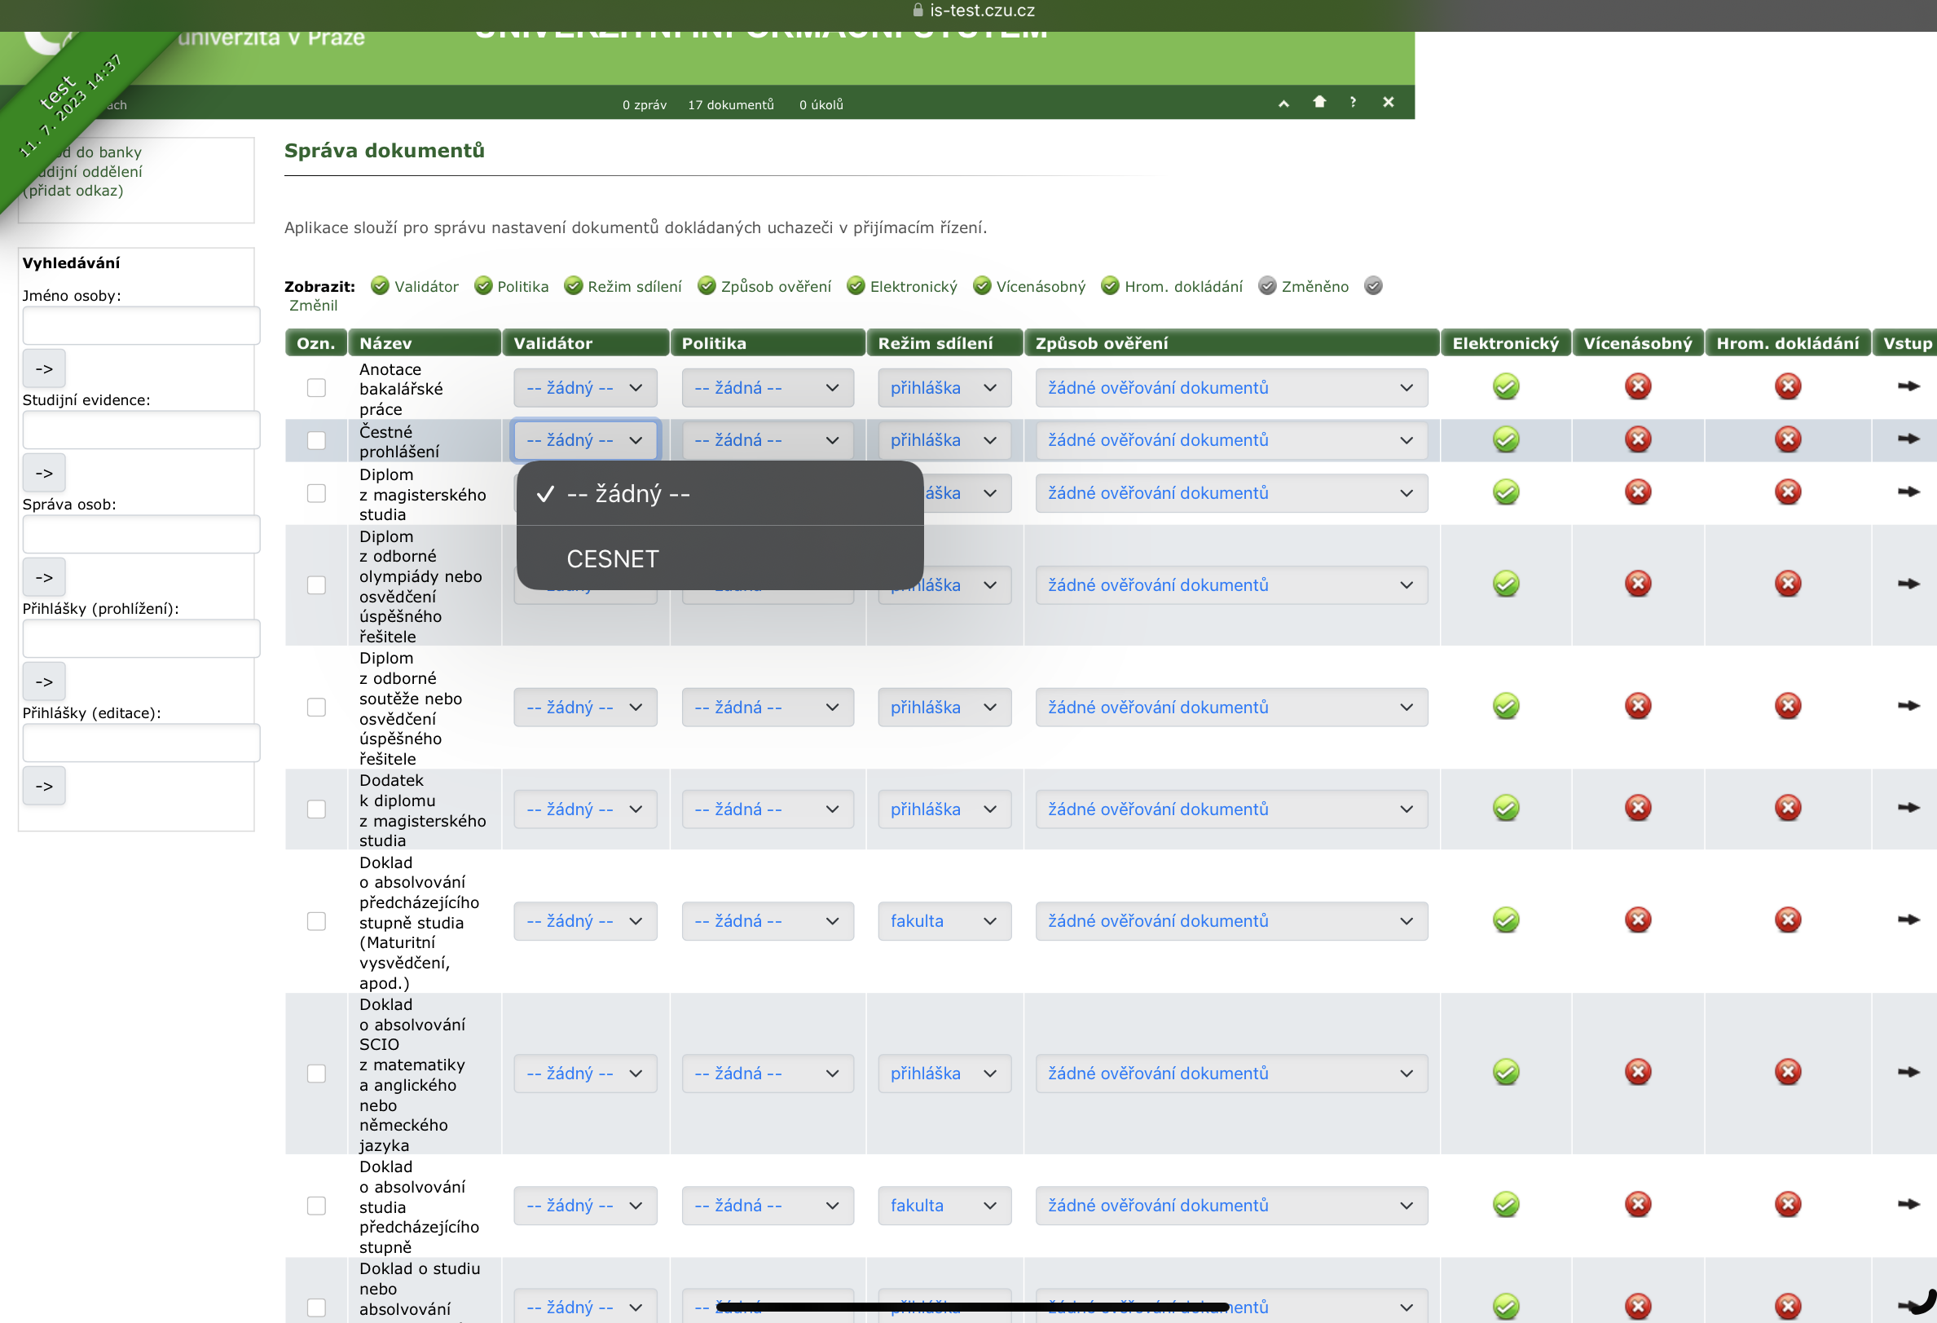Viewport: 1937px width, 1323px height.
Task: Open Způsob ověření dropdown for Čestné prohlášení
Action: pos(1230,440)
